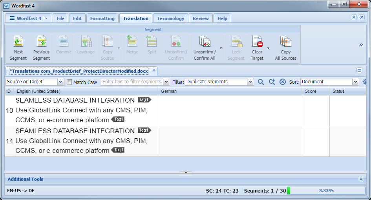Screen dimensions: 371x200
Task: Click the Additional Tools title
Action: (25, 179)
